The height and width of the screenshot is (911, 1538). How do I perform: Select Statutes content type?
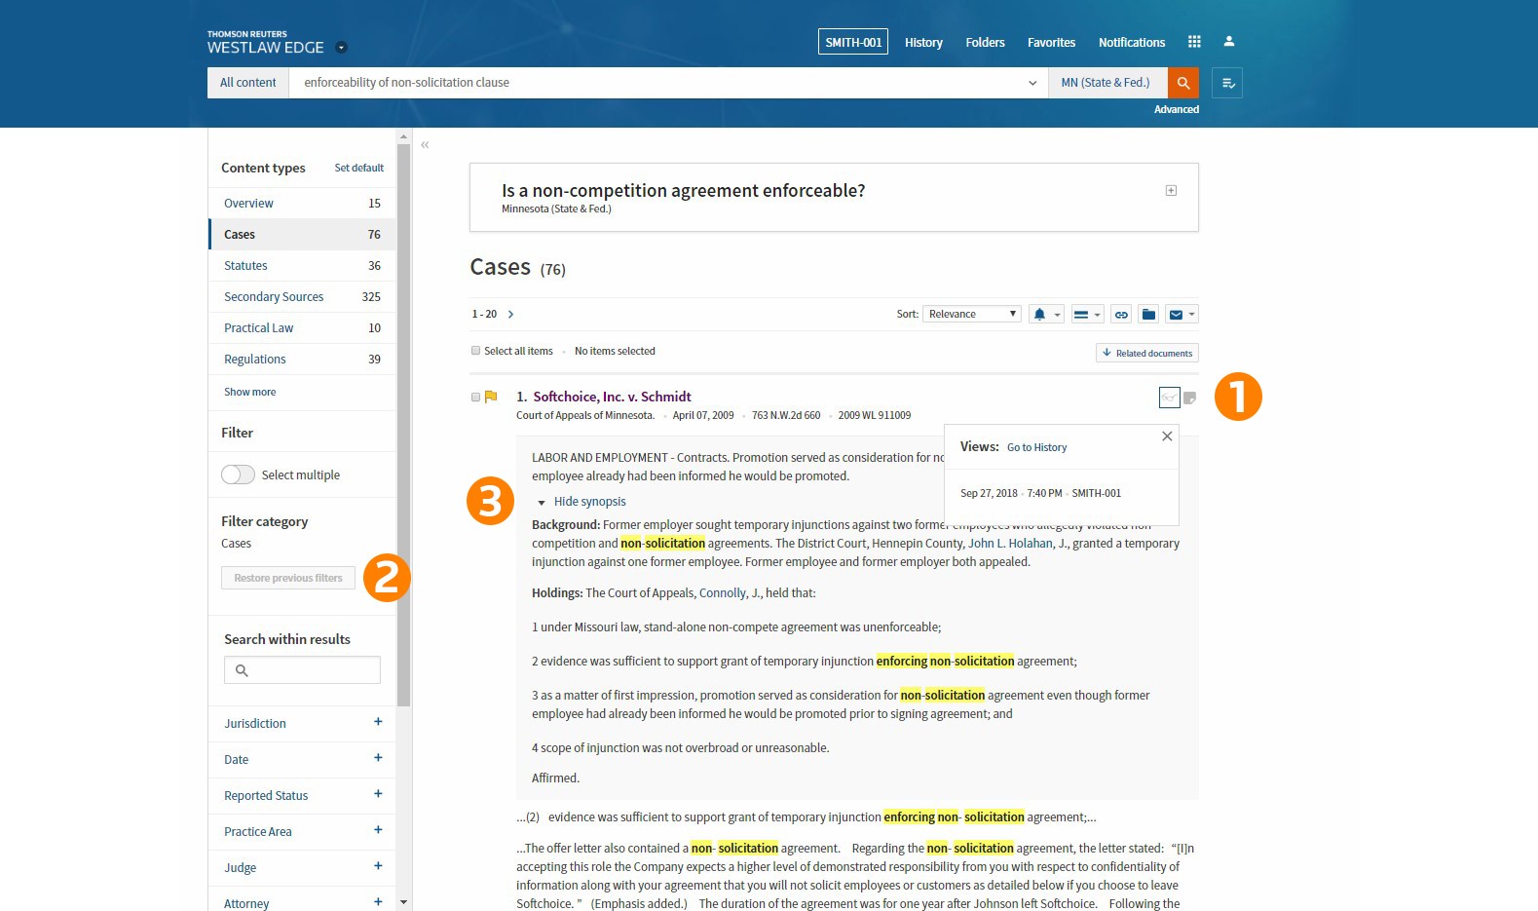point(245,266)
